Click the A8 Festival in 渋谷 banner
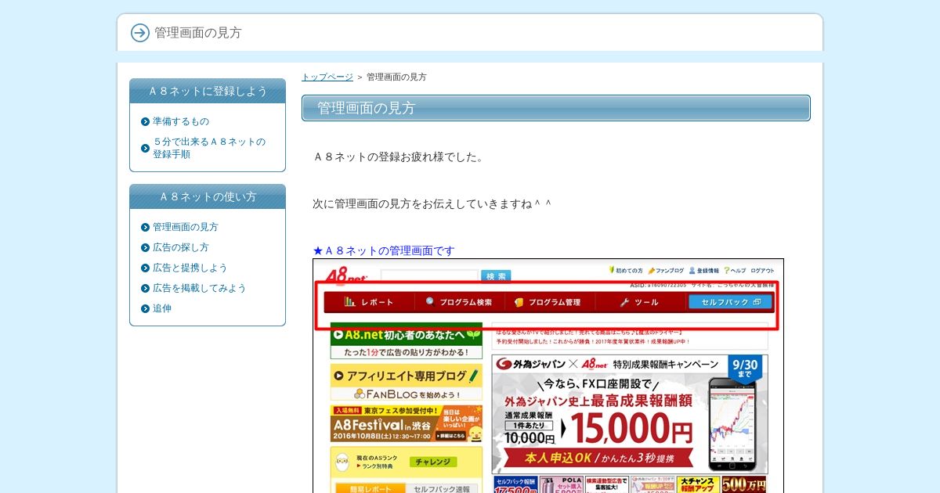Screen dimensions: 940x493 [x=407, y=423]
